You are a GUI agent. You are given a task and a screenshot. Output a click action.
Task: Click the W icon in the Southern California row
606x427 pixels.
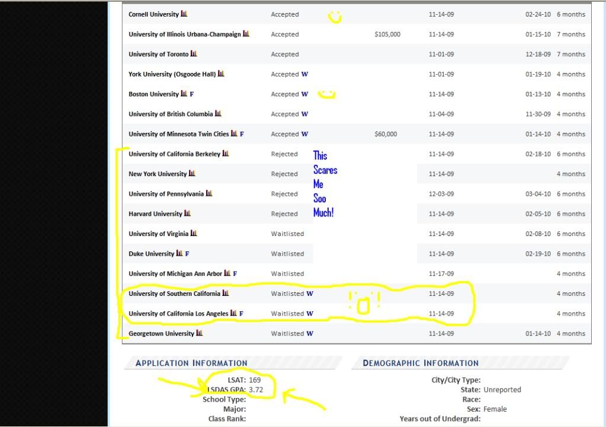click(x=310, y=294)
